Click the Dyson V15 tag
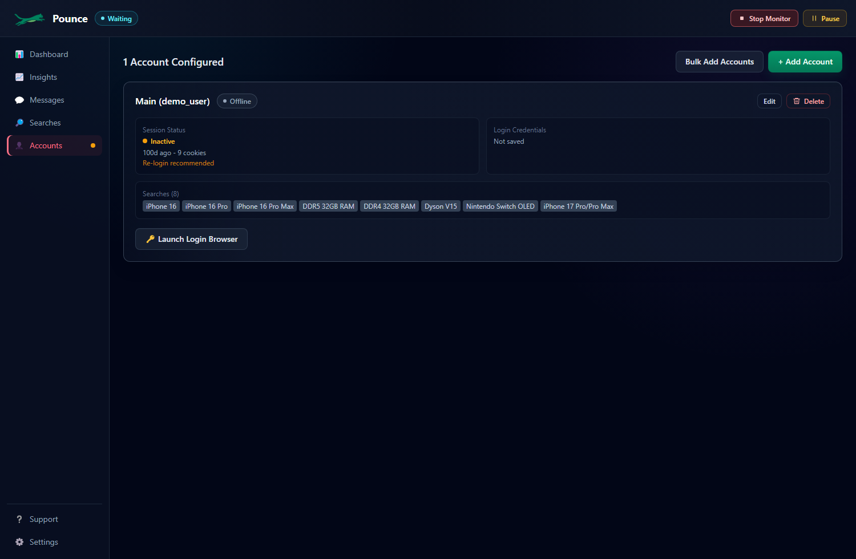 441,206
